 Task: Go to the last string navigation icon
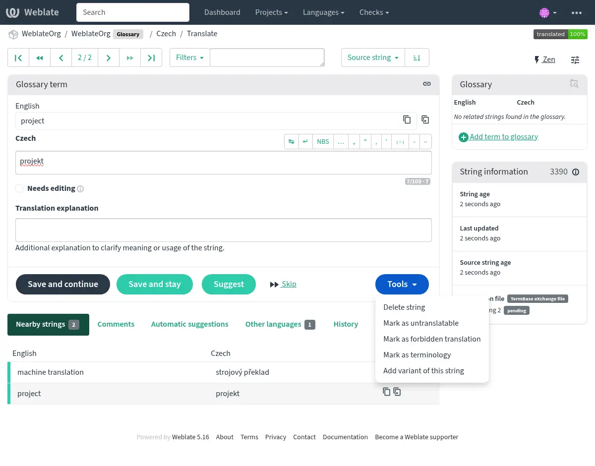151,58
